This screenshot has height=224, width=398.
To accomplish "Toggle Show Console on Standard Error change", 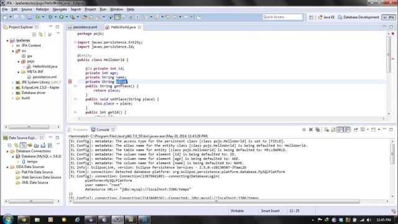I will coord(347,130).
